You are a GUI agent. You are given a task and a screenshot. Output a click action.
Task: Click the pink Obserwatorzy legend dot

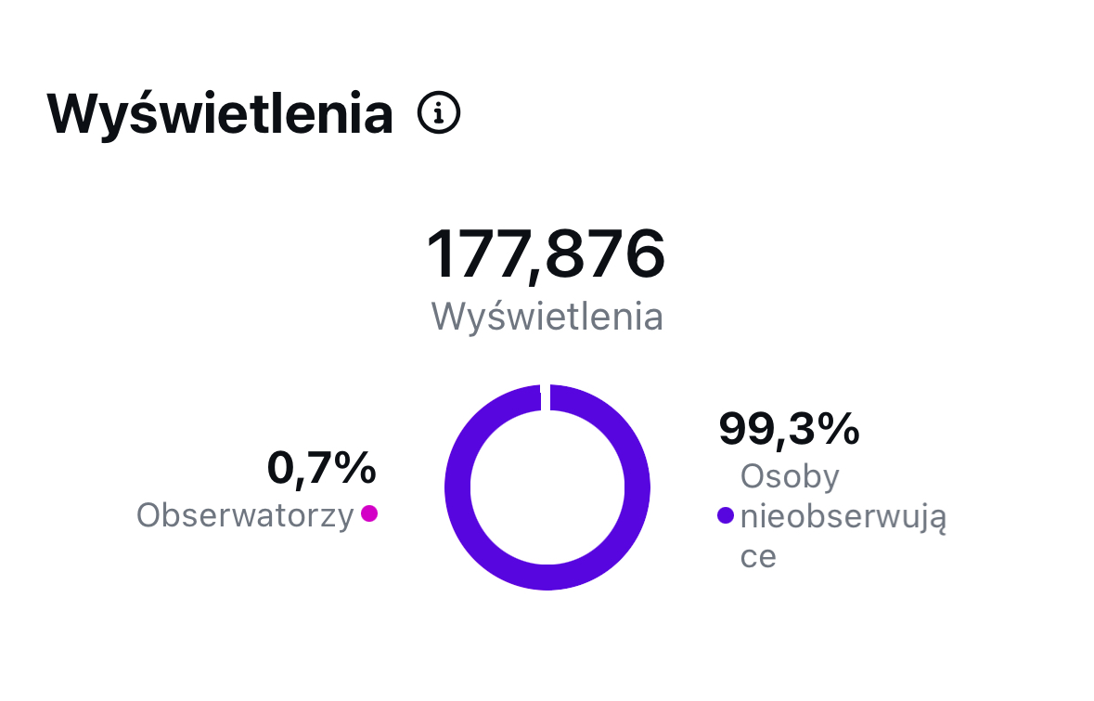point(369,513)
